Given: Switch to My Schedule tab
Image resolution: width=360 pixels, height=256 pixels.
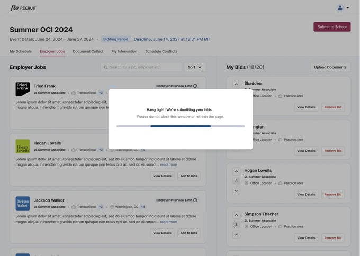Looking at the screenshot, I should pyautogui.click(x=21, y=51).
